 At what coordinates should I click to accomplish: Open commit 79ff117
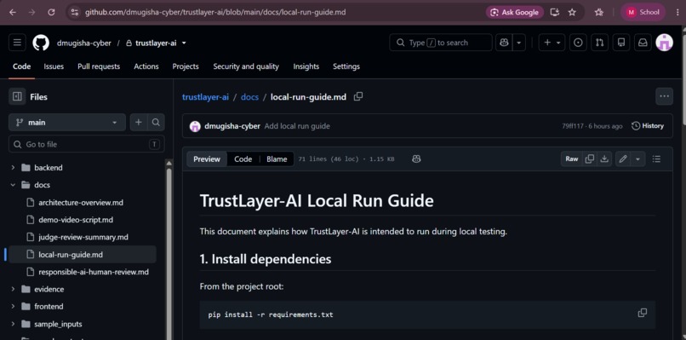tap(572, 126)
